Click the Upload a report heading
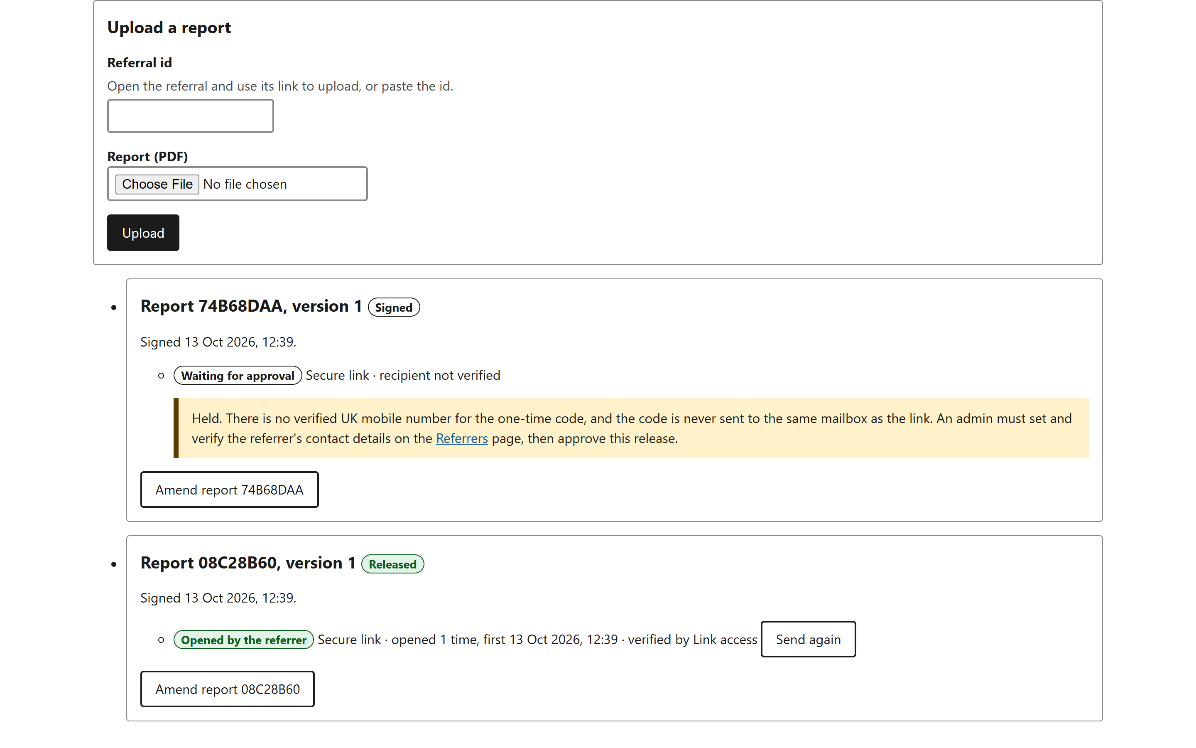Viewport: 1196px width, 748px height. 169,28
